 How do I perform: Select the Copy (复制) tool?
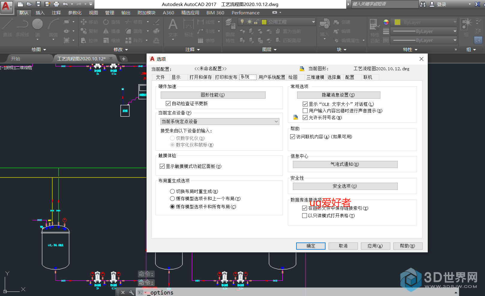tap(89, 31)
